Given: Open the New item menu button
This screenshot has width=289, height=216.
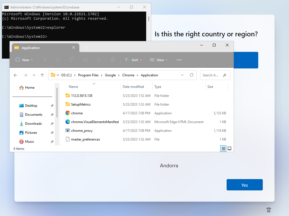Looking at the screenshot, I should pyautogui.click(x=24, y=60).
